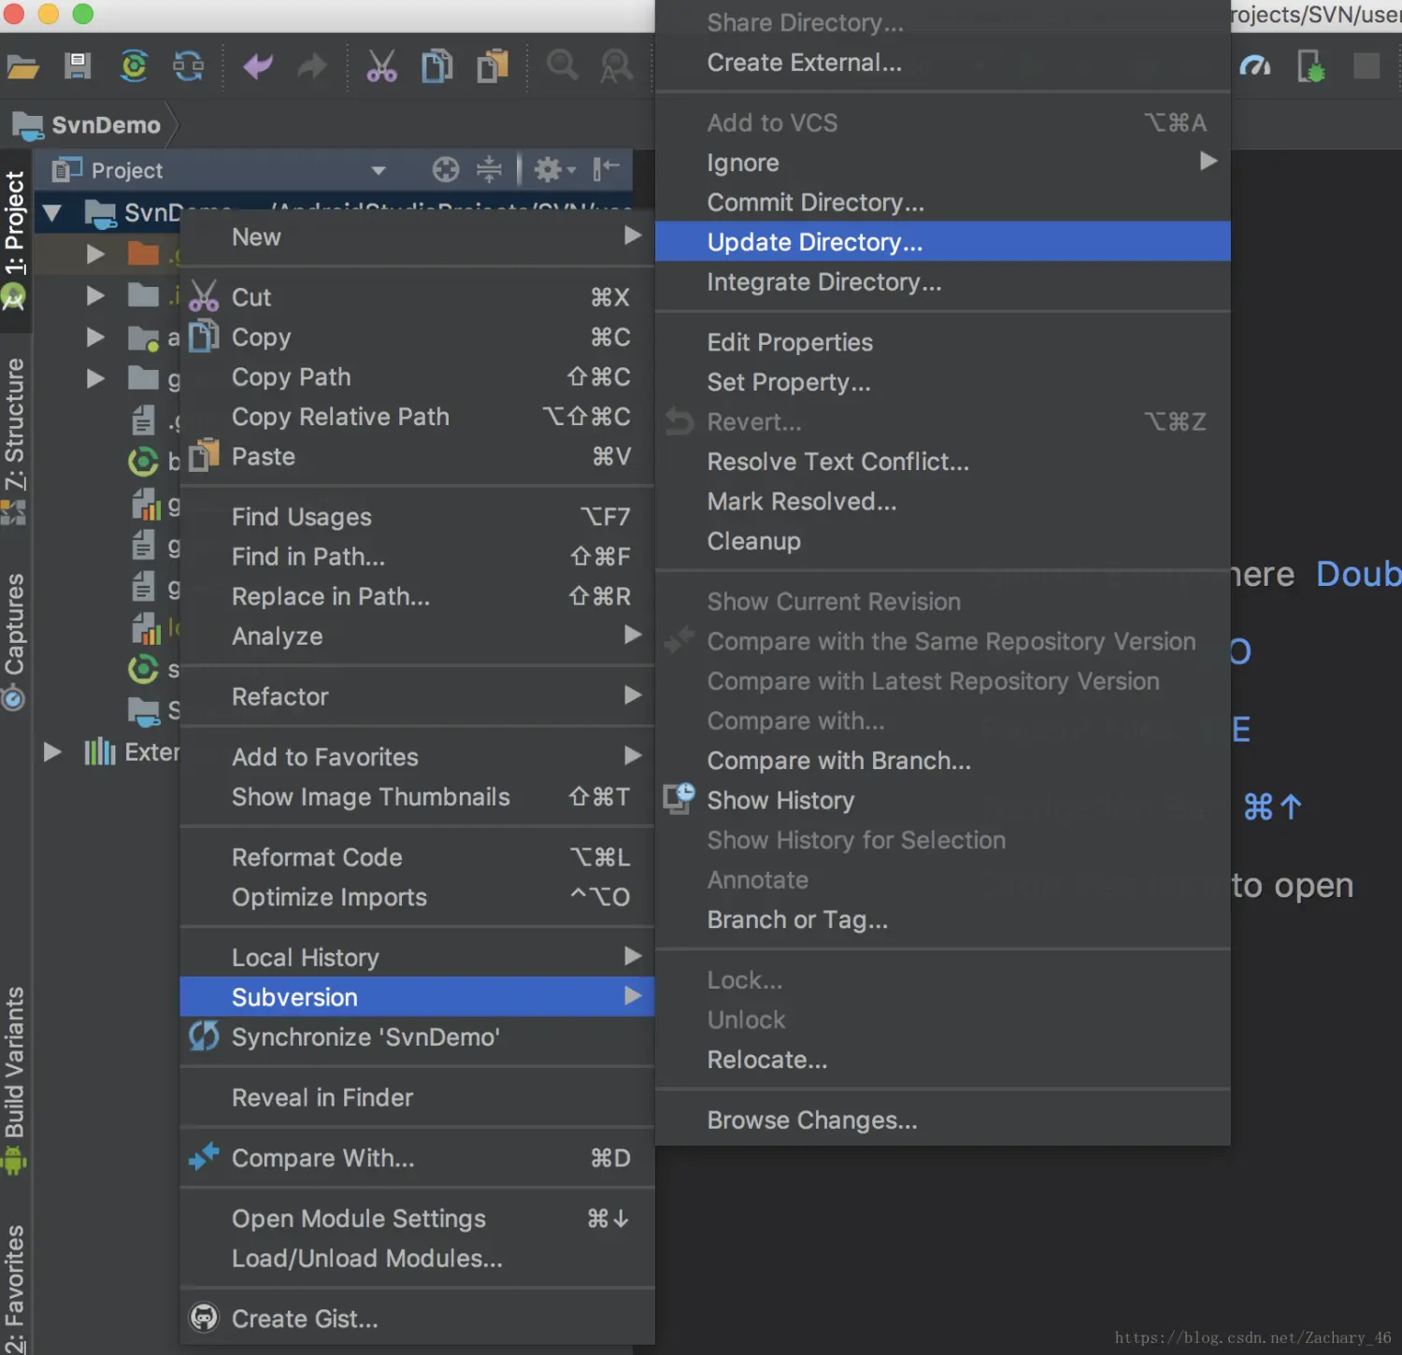Select Reveal in Finder
Viewport: 1402px width, 1355px height.
click(x=417, y=1097)
